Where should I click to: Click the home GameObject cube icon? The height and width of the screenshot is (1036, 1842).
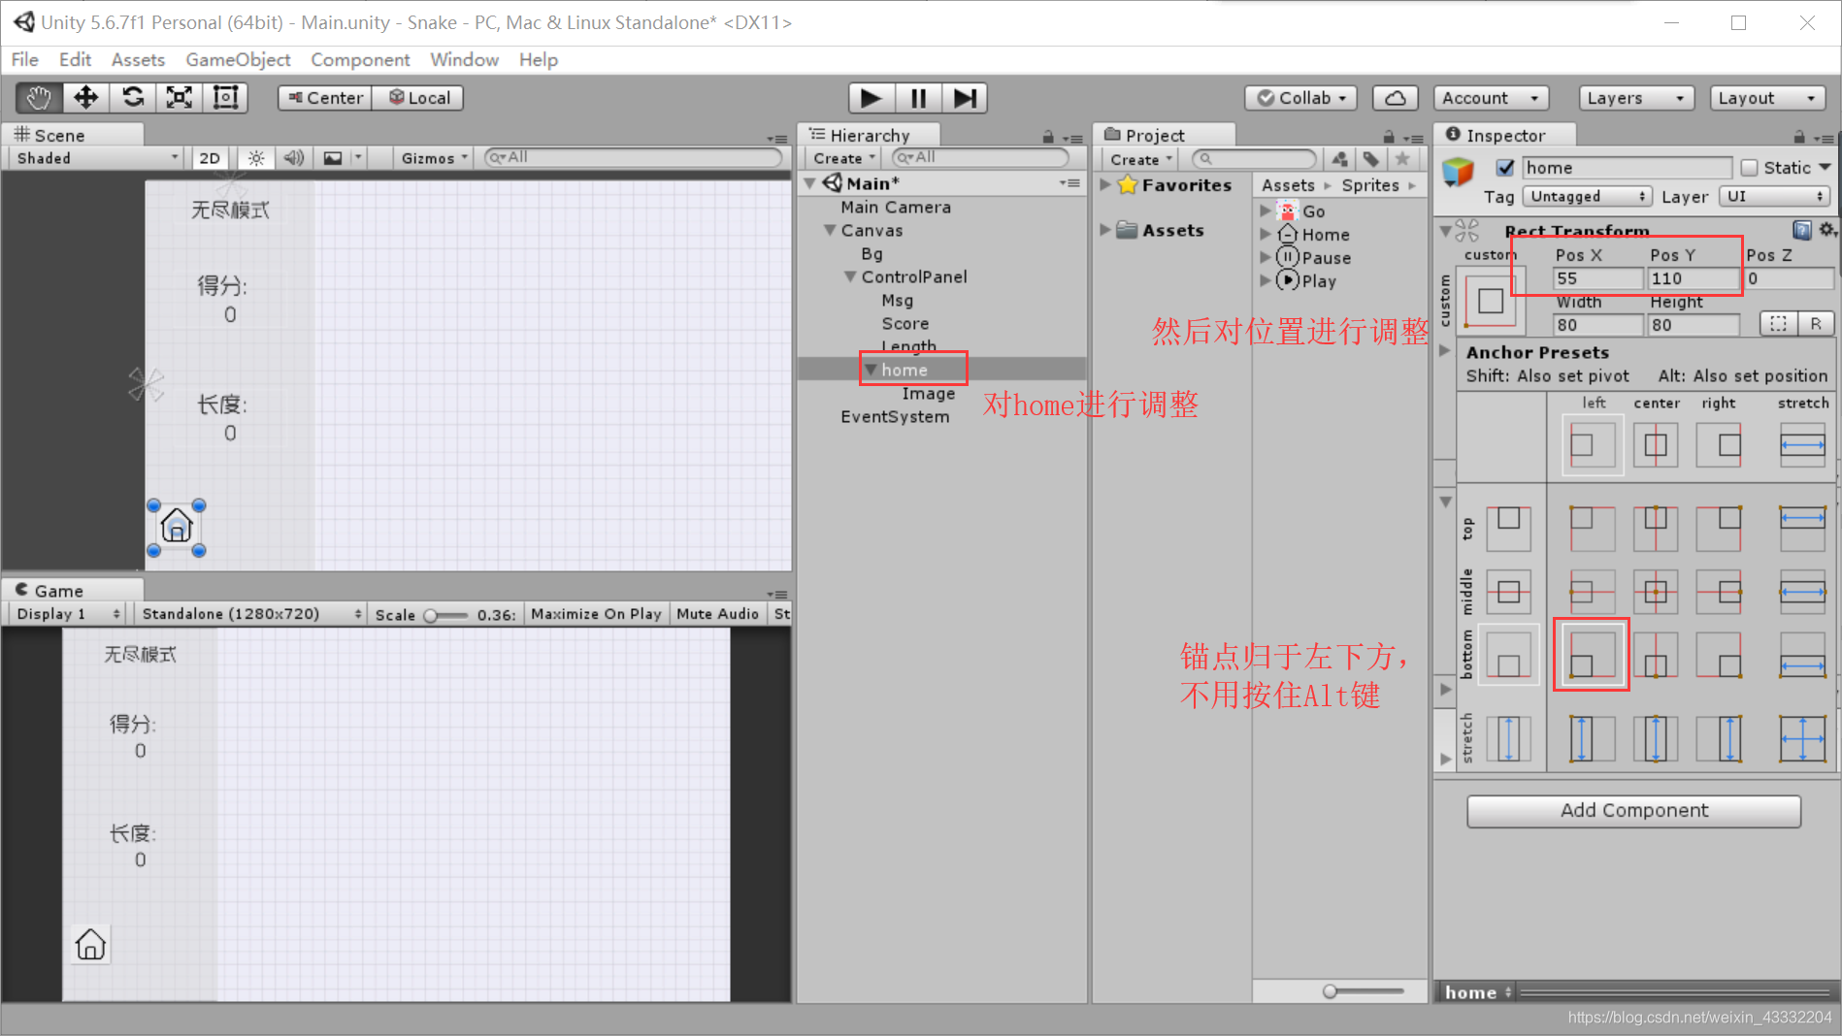(1458, 172)
